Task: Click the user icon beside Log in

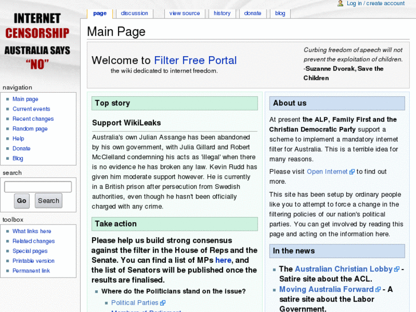Action: (340, 3)
